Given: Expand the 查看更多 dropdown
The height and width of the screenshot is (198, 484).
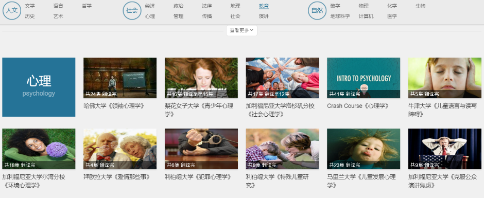Looking at the screenshot, I should click(x=241, y=30).
